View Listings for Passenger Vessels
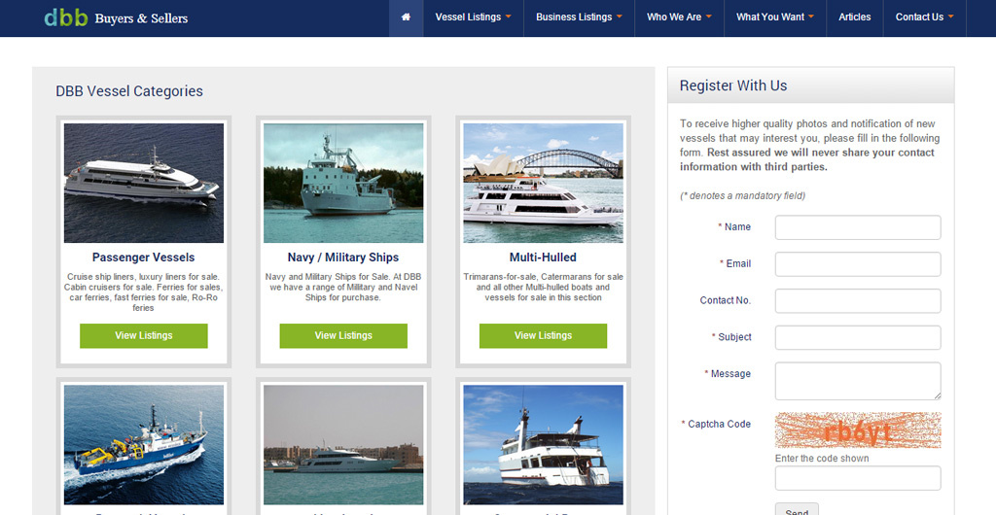996x515 pixels. coord(144,336)
